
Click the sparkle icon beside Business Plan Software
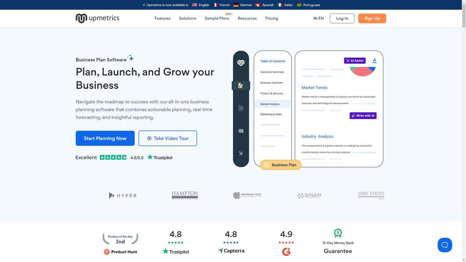131,58
